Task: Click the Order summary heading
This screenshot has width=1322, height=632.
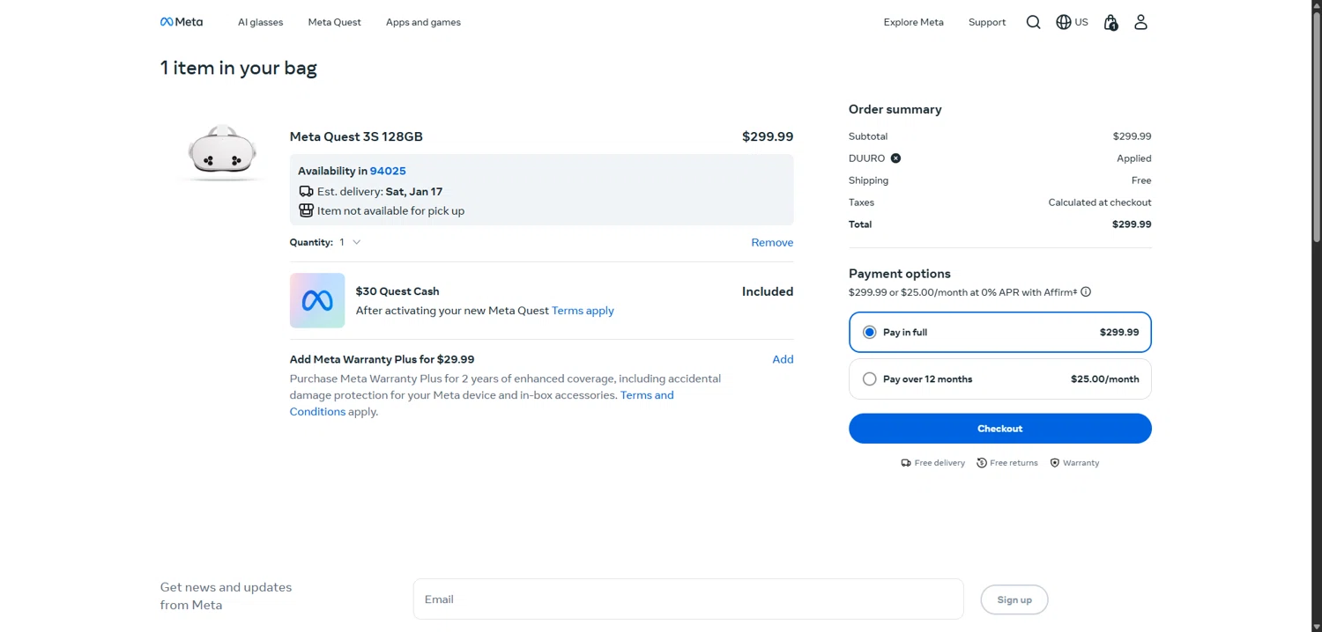Action: tap(895, 109)
